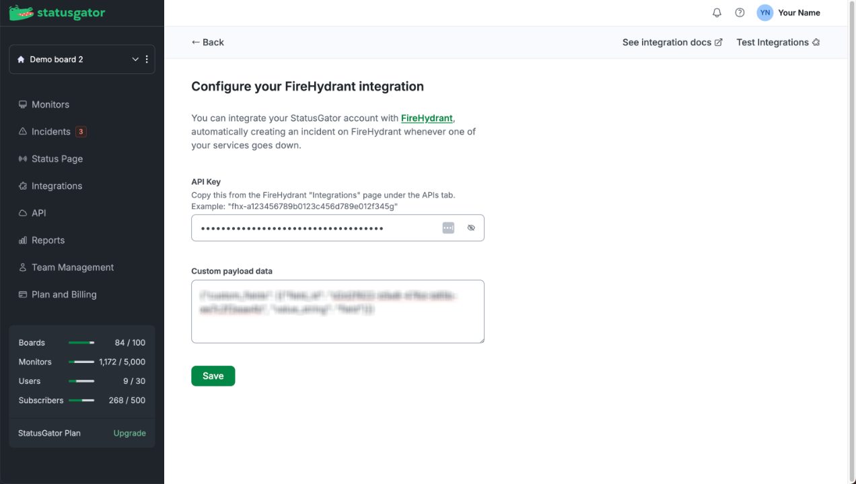Viewport: 856px width, 484px height.
Task: Click the Monitors usage progress bar
Action: click(81, 362)
